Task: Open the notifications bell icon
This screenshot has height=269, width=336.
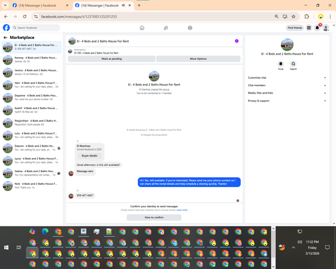Action: pyautogui.click(x=317, y=28)
